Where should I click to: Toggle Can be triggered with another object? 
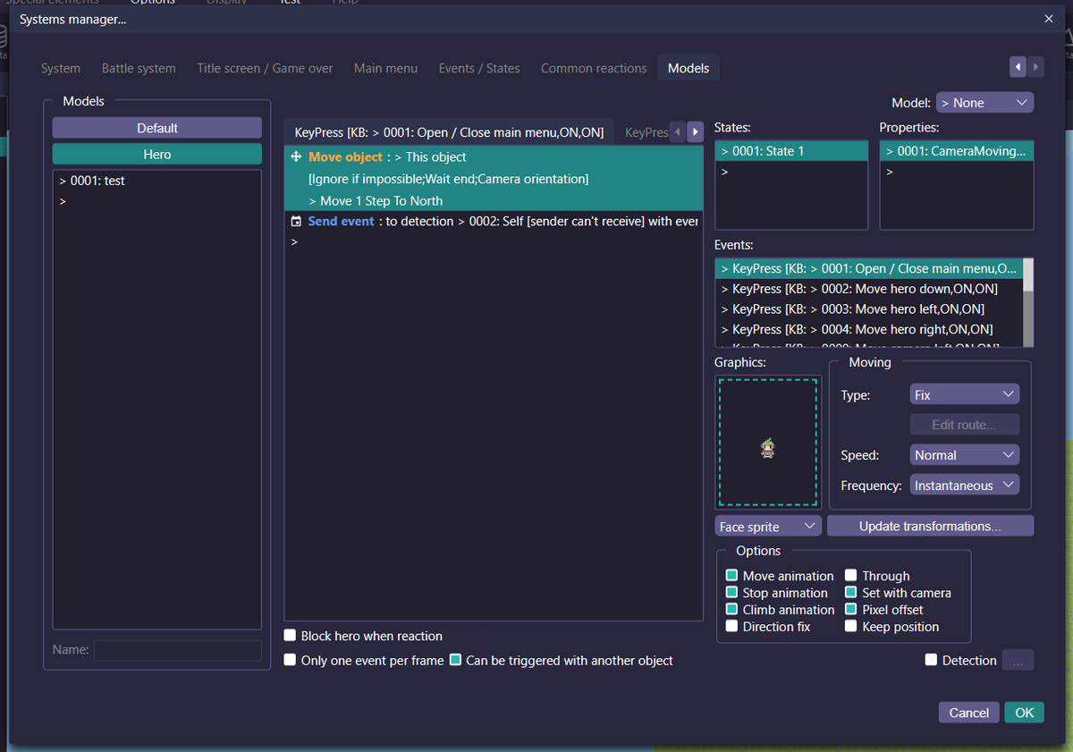click(455, 660)
